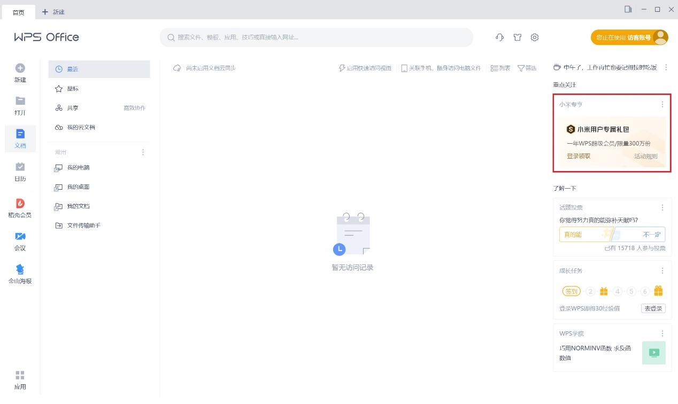Open the 小米专享 card more menu

(662, 104)
